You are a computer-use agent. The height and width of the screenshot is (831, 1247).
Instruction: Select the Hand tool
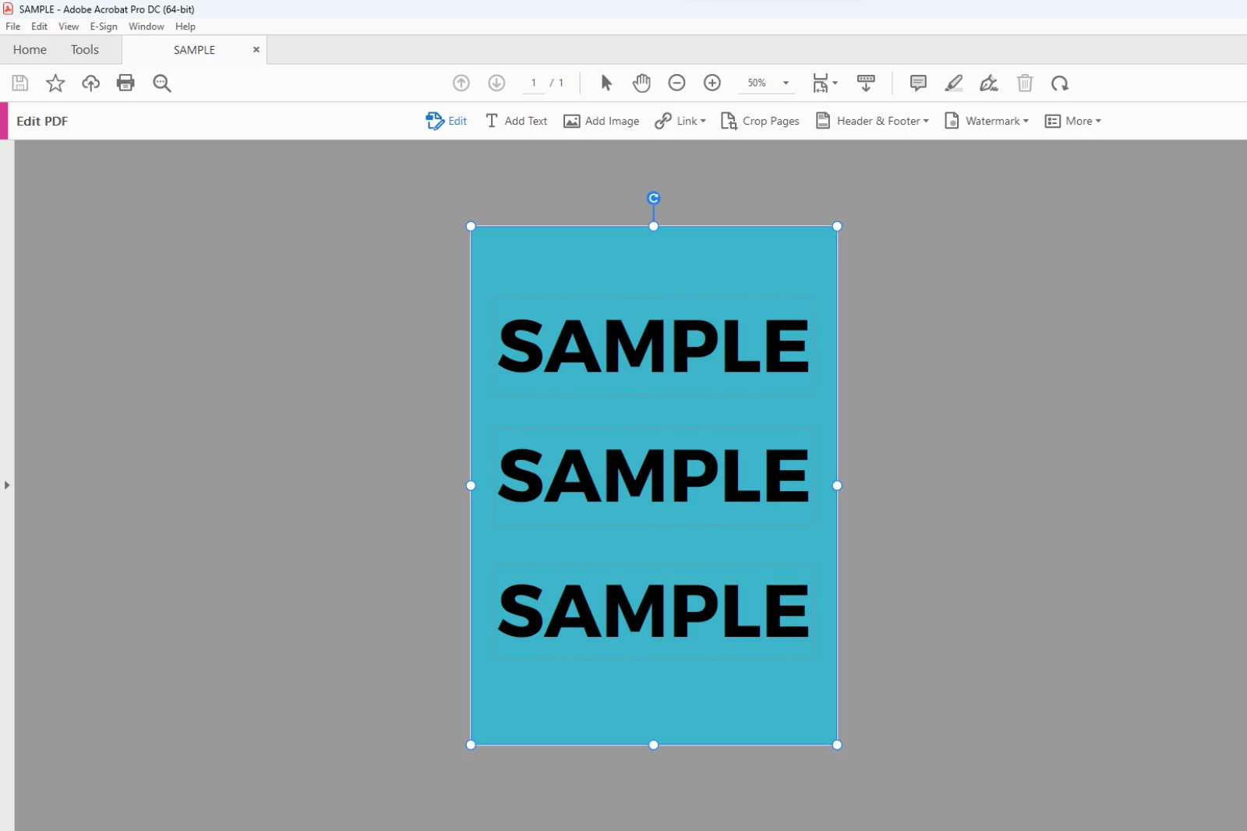pos(641,83)
